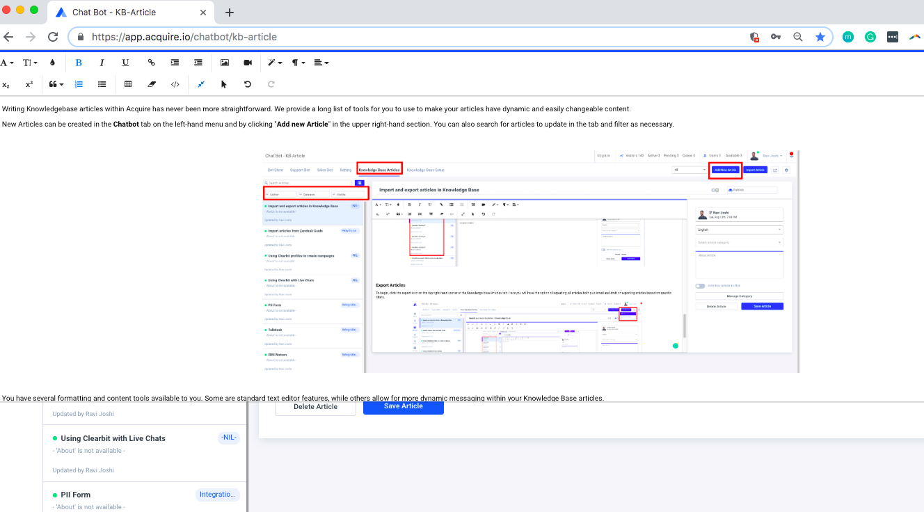The image size is (924, 512).
Task: Click paragraph starting 'New Articles can be created'
Action: click(337, 125)
